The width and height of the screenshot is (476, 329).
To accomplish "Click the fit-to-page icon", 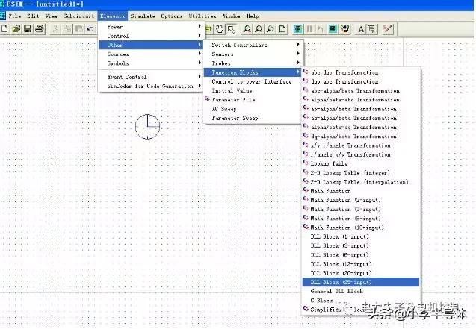I will point(282,29).
